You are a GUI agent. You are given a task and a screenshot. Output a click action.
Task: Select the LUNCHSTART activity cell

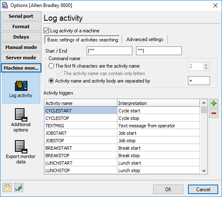pos(81,163)
